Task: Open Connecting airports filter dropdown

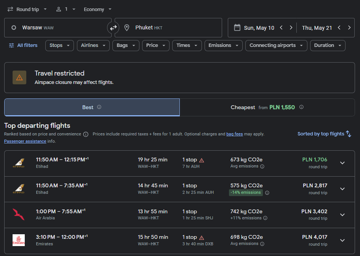Action: (x=276, y=45)
